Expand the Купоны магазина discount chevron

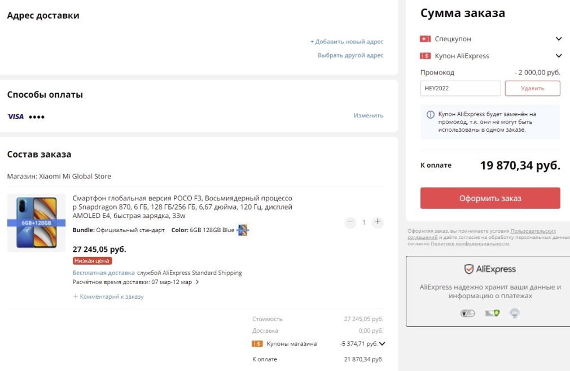(382, 343)
